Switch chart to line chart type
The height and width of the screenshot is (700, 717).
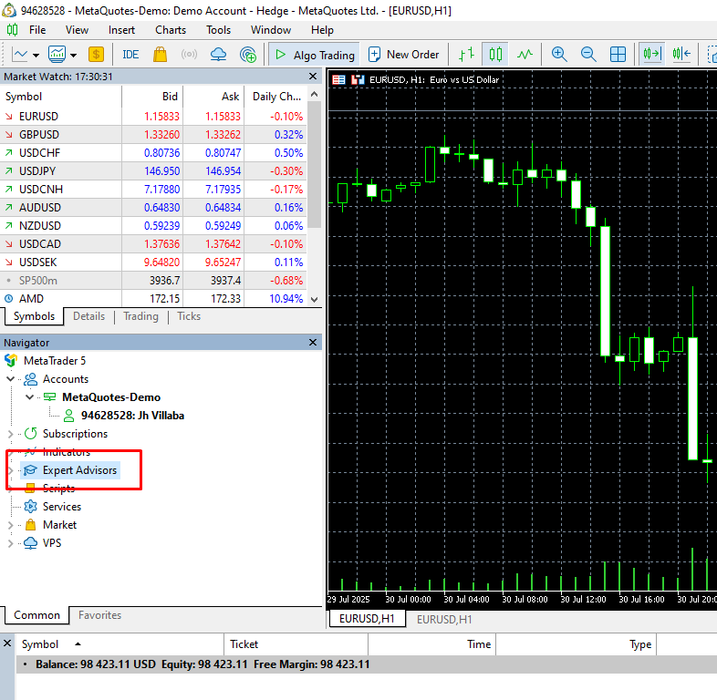[525, 54]
